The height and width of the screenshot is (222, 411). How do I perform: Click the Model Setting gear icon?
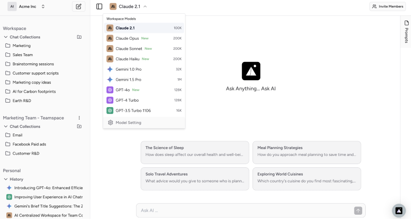click(111, 123)
